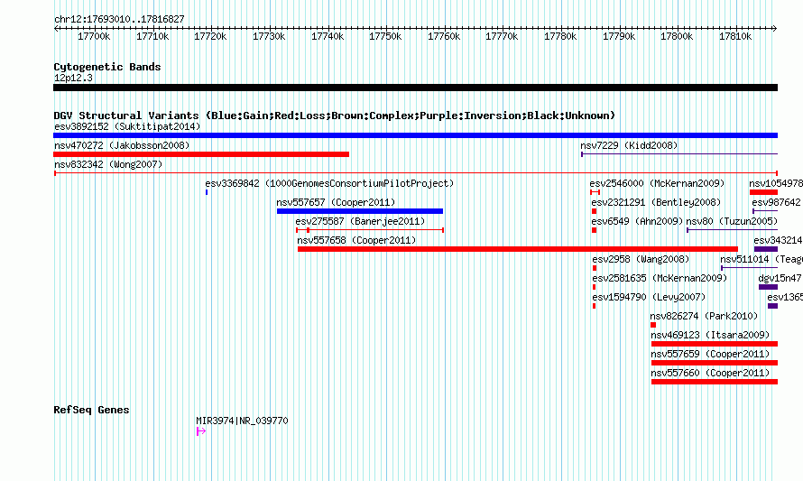The image size is (803, 481).
Task: Click the magenta MIR3974 gene arrow glyph
Action: point(201,432)
